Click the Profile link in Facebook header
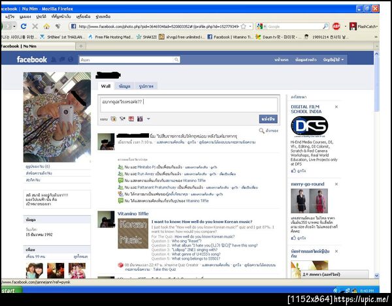 [306, 59]
